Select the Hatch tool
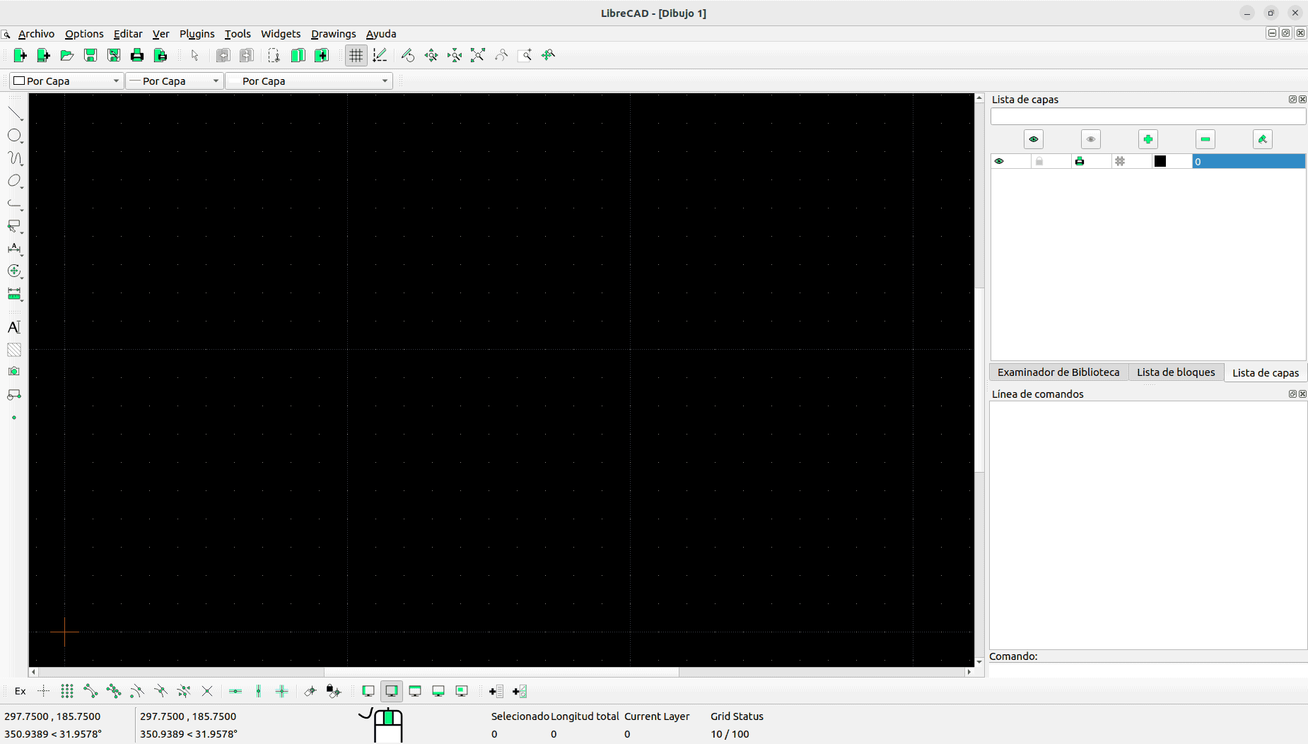 click(x=14, y=349)
